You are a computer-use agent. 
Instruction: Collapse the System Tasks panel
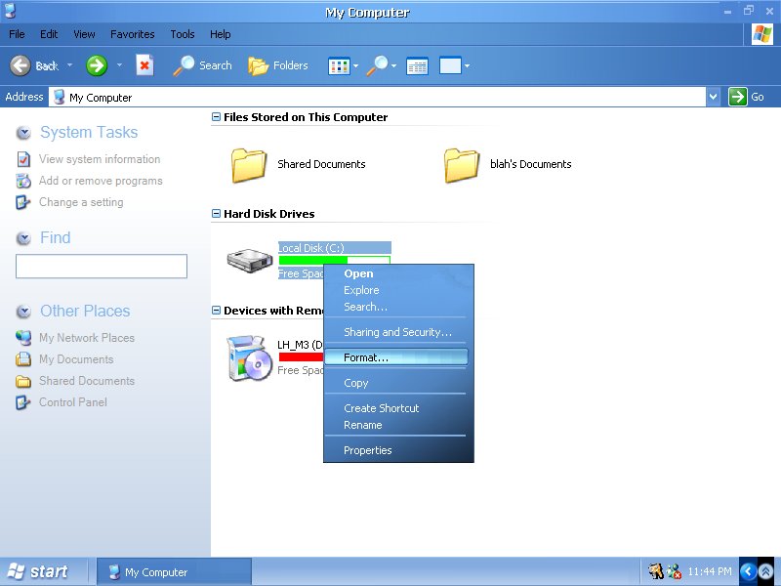click(23, 133)
